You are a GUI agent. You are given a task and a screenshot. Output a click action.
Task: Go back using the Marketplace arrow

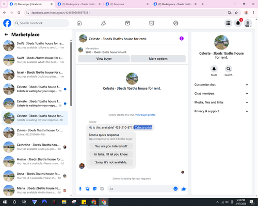pos(6,35)
